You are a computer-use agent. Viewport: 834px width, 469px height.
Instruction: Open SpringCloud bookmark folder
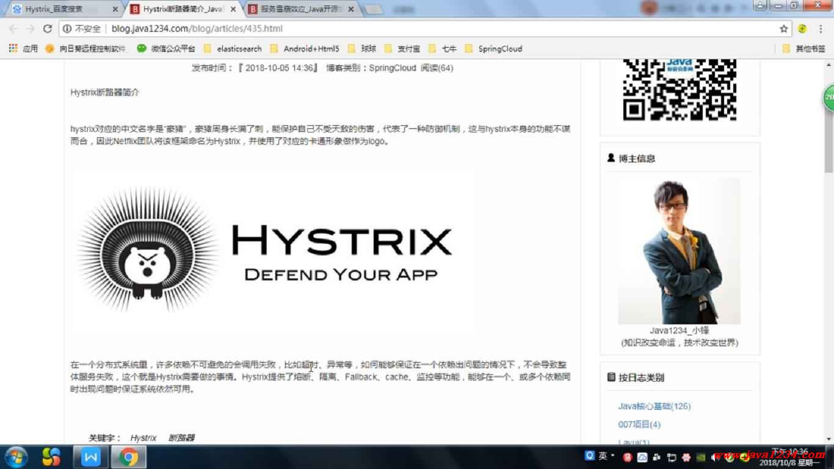pos(493,49)
